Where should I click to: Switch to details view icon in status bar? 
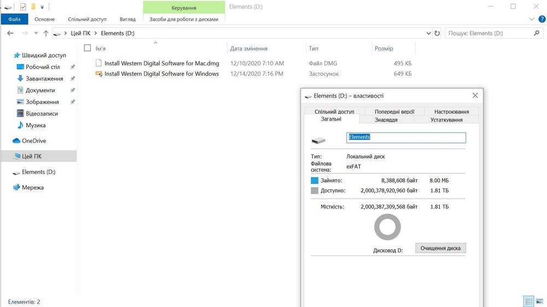(529, 301)
